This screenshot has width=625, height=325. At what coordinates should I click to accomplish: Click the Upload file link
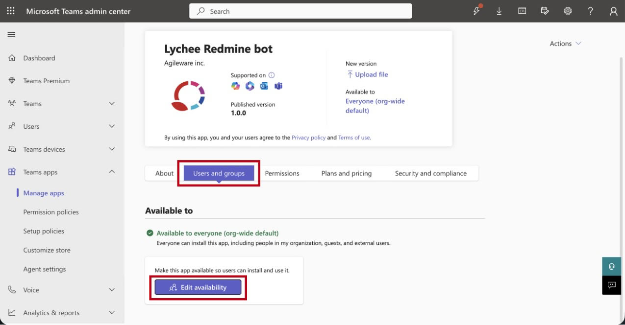367,74
